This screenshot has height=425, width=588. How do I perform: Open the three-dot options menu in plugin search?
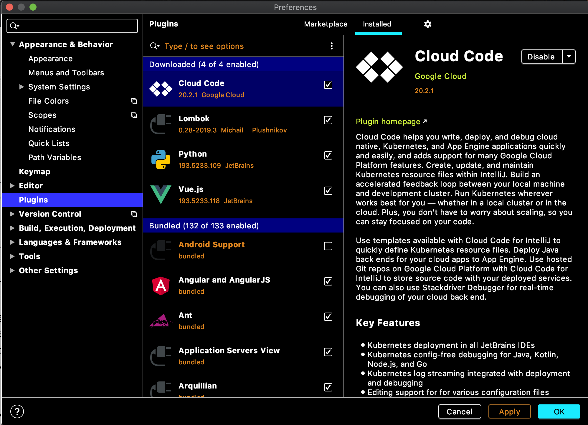(x=331, y=46)
